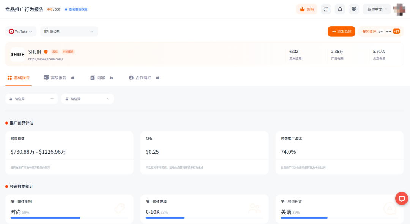Open 我的监控 brand list with +87

click(x=380, y=32)
